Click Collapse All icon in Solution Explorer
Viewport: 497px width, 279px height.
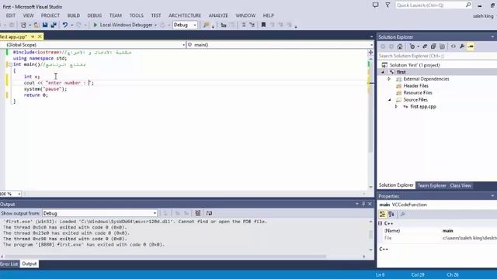tap(433, 46)
